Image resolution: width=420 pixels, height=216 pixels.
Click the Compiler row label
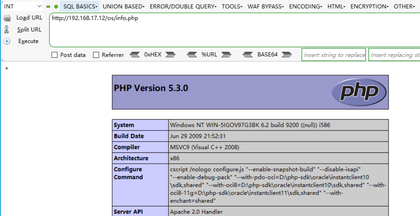127,147
